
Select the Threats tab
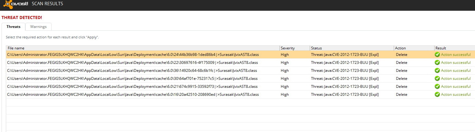tap(13, 27)
